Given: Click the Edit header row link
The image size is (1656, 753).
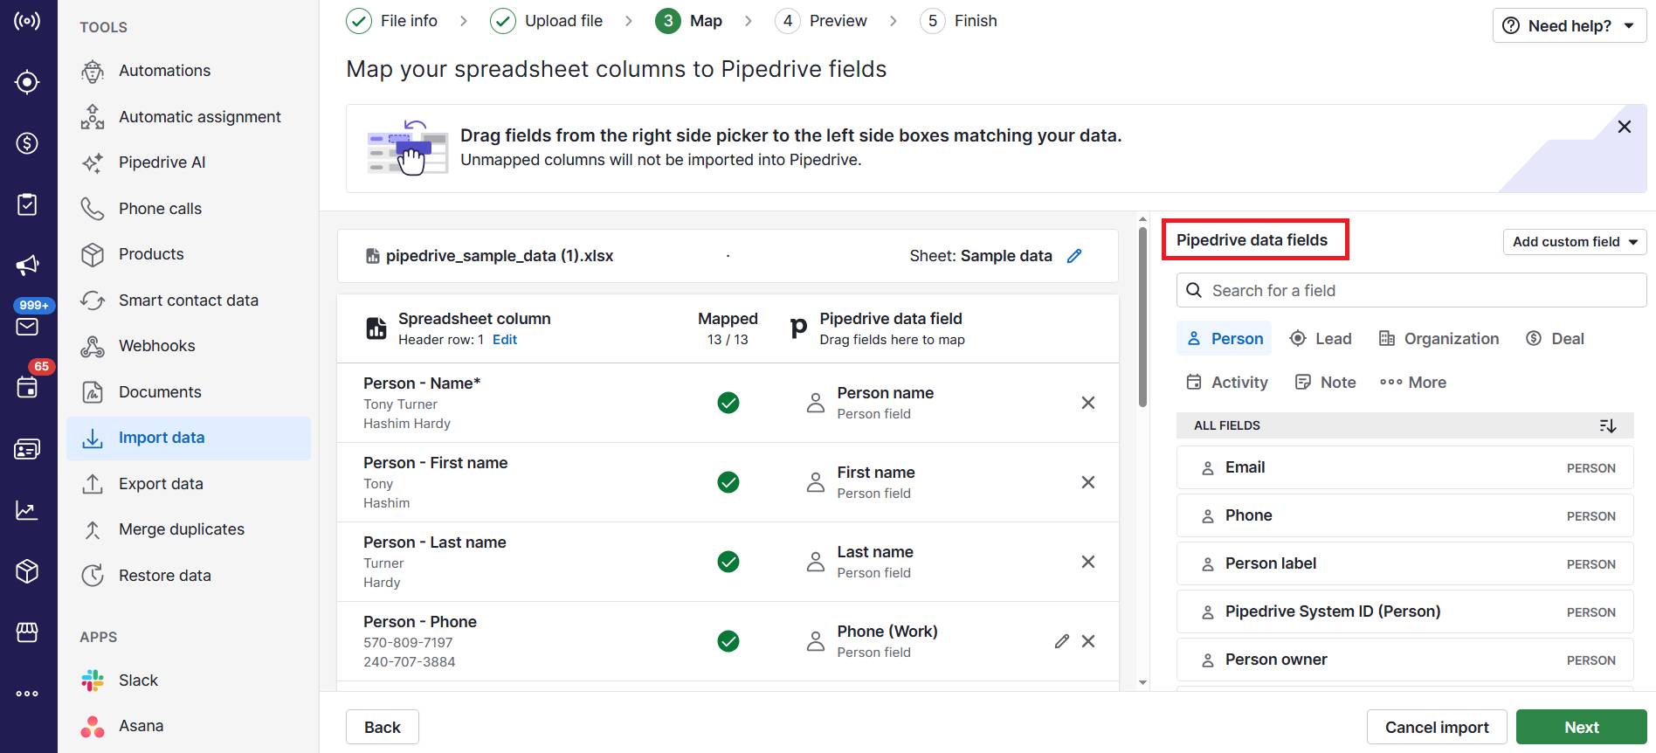Looking at the screenshot, I should click(505, 340).
